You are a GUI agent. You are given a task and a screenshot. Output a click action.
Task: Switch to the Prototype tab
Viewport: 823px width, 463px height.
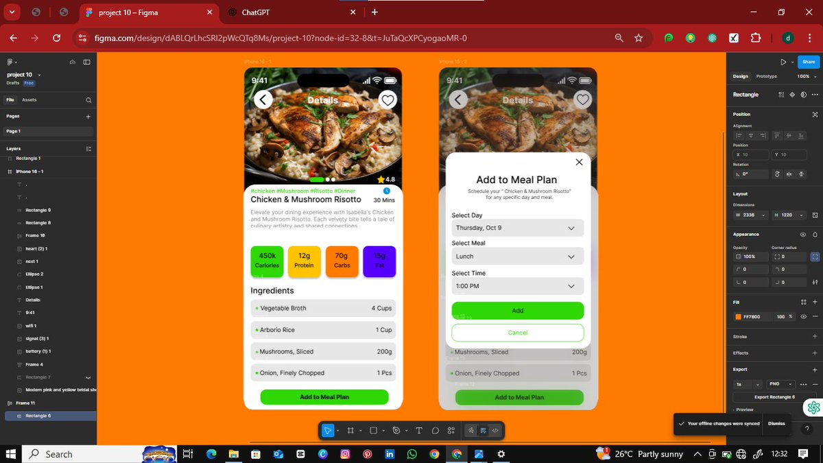click(x=767, y=76)
